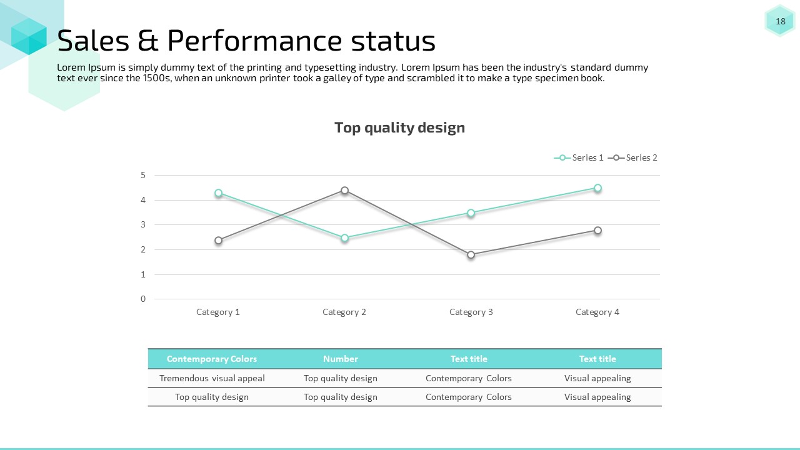Click the Series 1 legend marker
The image size is (800, 450).
point(562,158)
